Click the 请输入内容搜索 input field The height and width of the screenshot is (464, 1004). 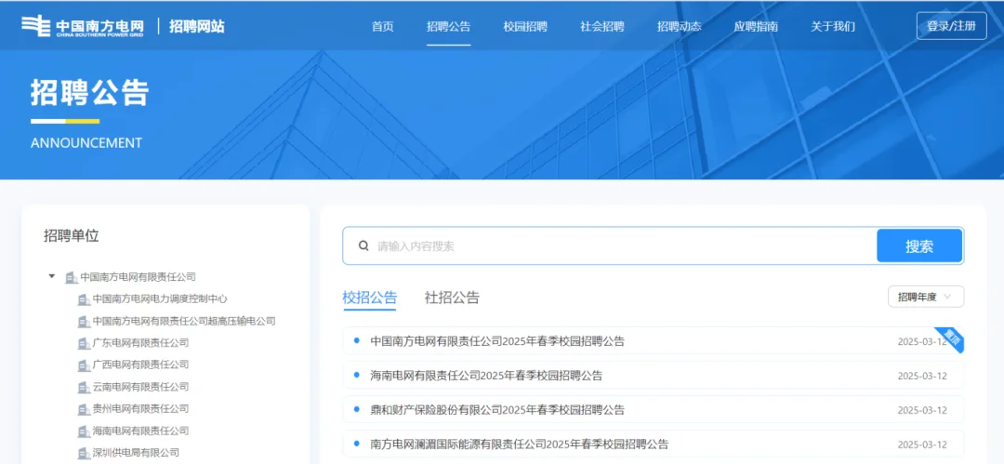608,246
